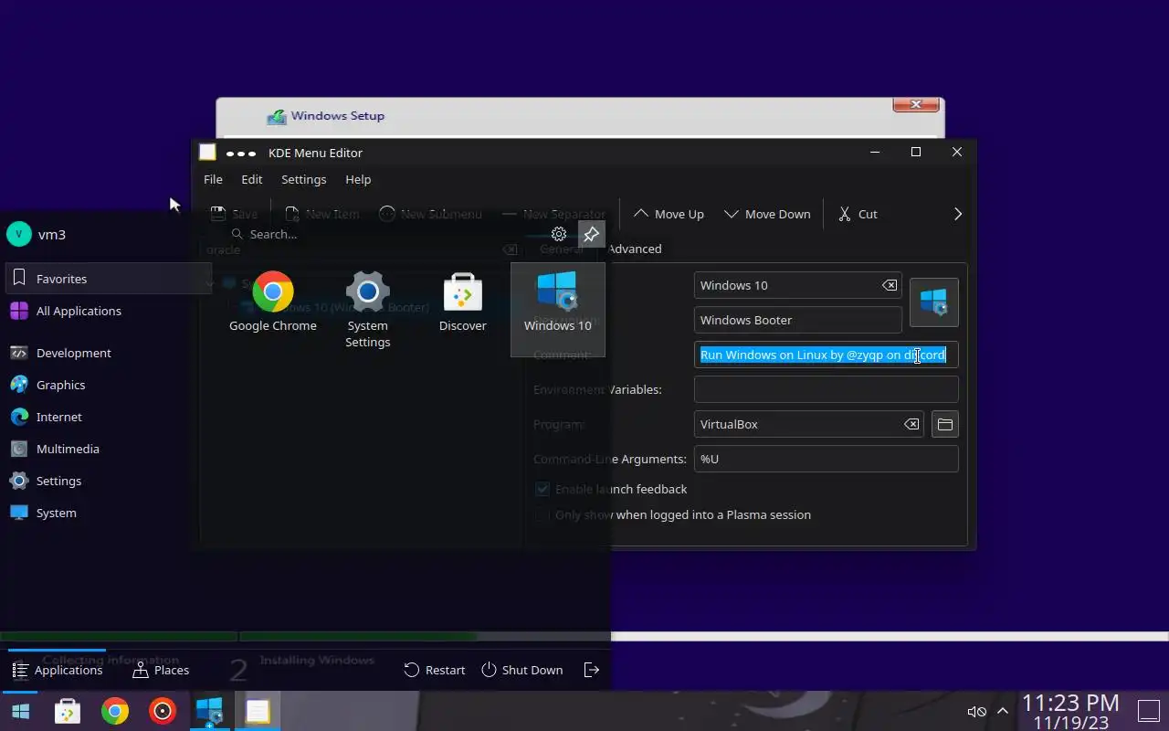
Task: Open the Multimedia category
Action: 108,449
